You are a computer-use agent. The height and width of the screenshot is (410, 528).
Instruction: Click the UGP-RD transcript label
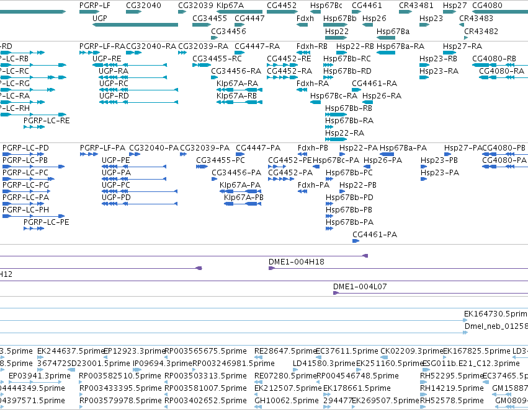click(114, 96)
